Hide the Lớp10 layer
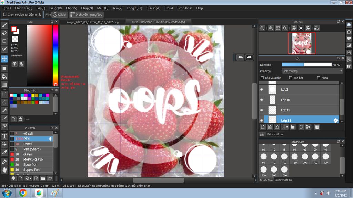This screenshot has width=353, height=198. (262, 100)
